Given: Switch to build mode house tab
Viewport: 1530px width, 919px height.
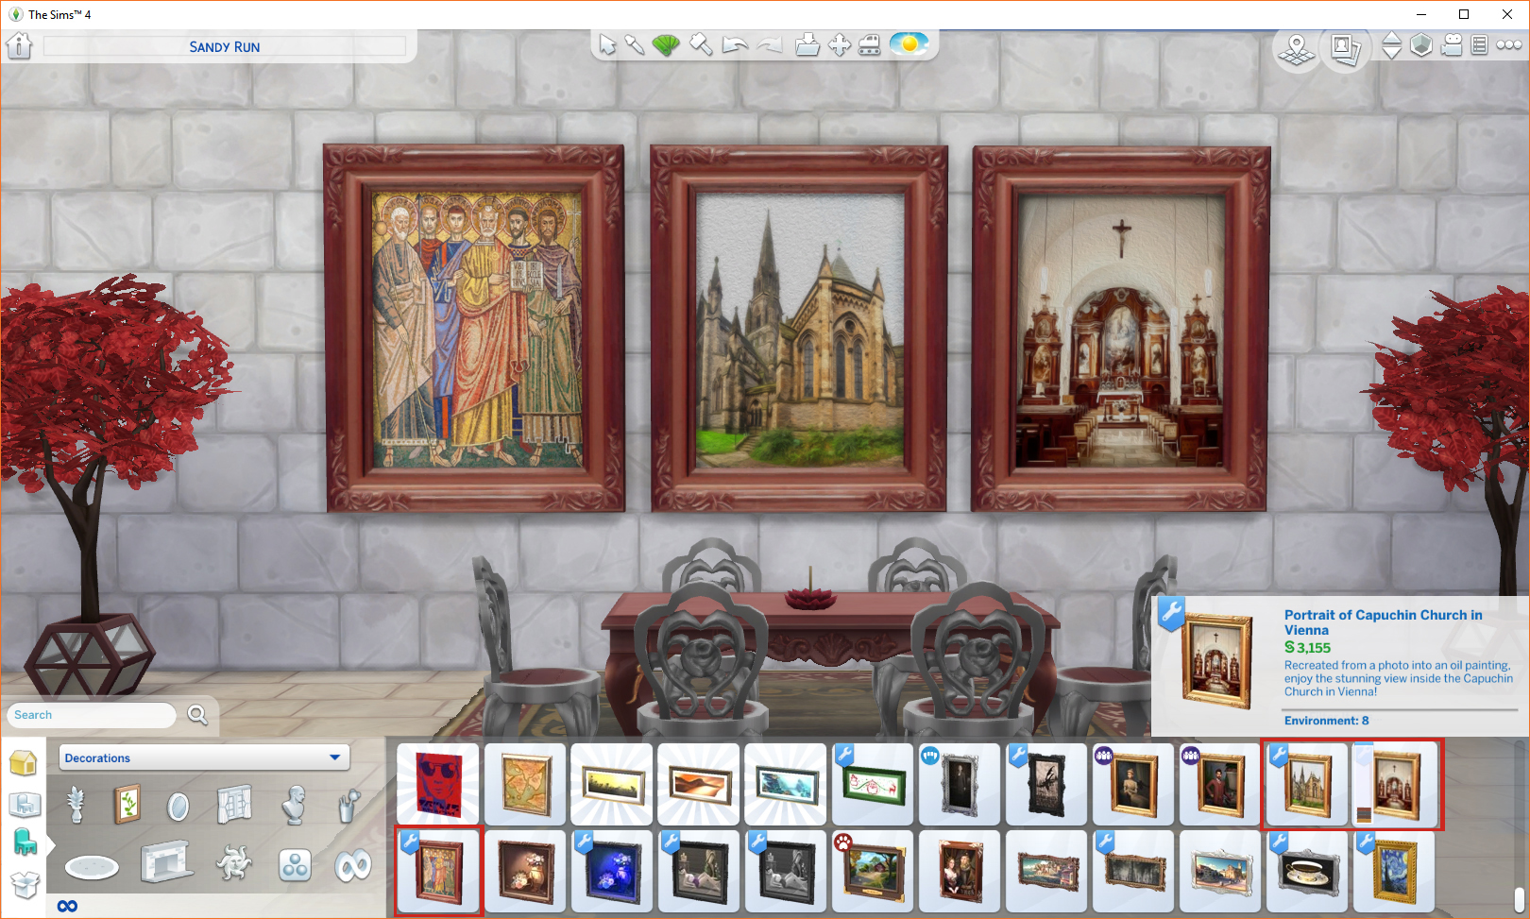Looking at the screenshot, I should click(x=24, y=762).
